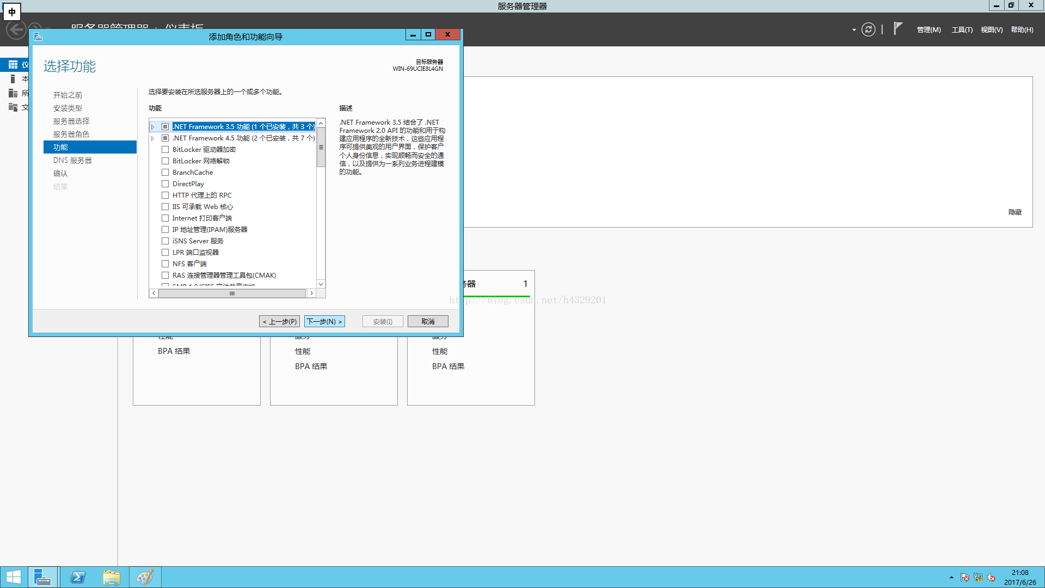Open the dropdown arrow beside refresh icon

[x=854, y=30]
